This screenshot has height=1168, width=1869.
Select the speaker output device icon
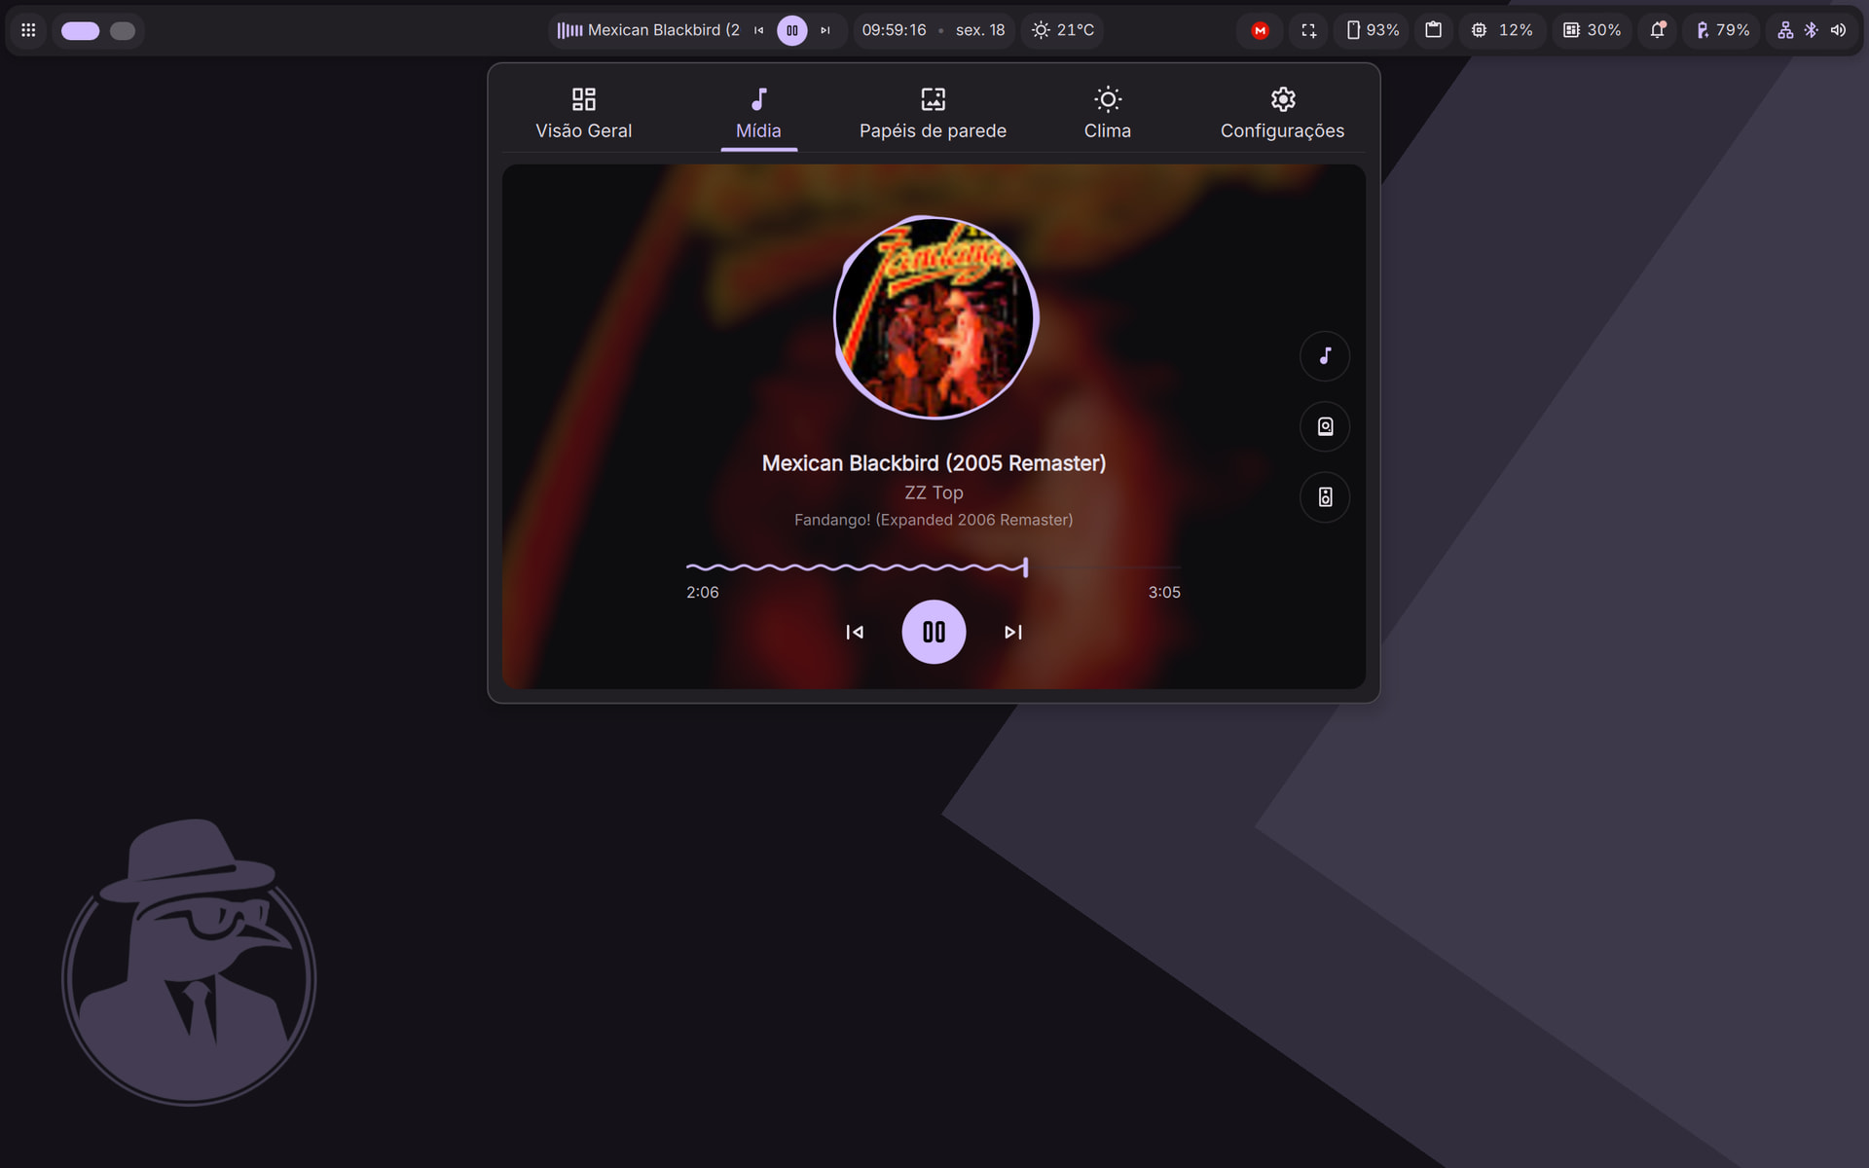1325,426
